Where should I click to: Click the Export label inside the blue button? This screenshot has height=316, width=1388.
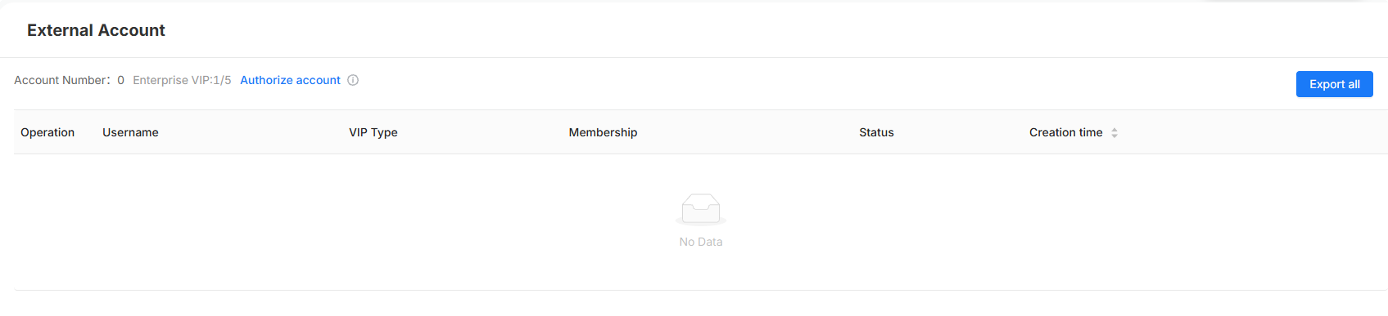click(x=1327, y=84)
